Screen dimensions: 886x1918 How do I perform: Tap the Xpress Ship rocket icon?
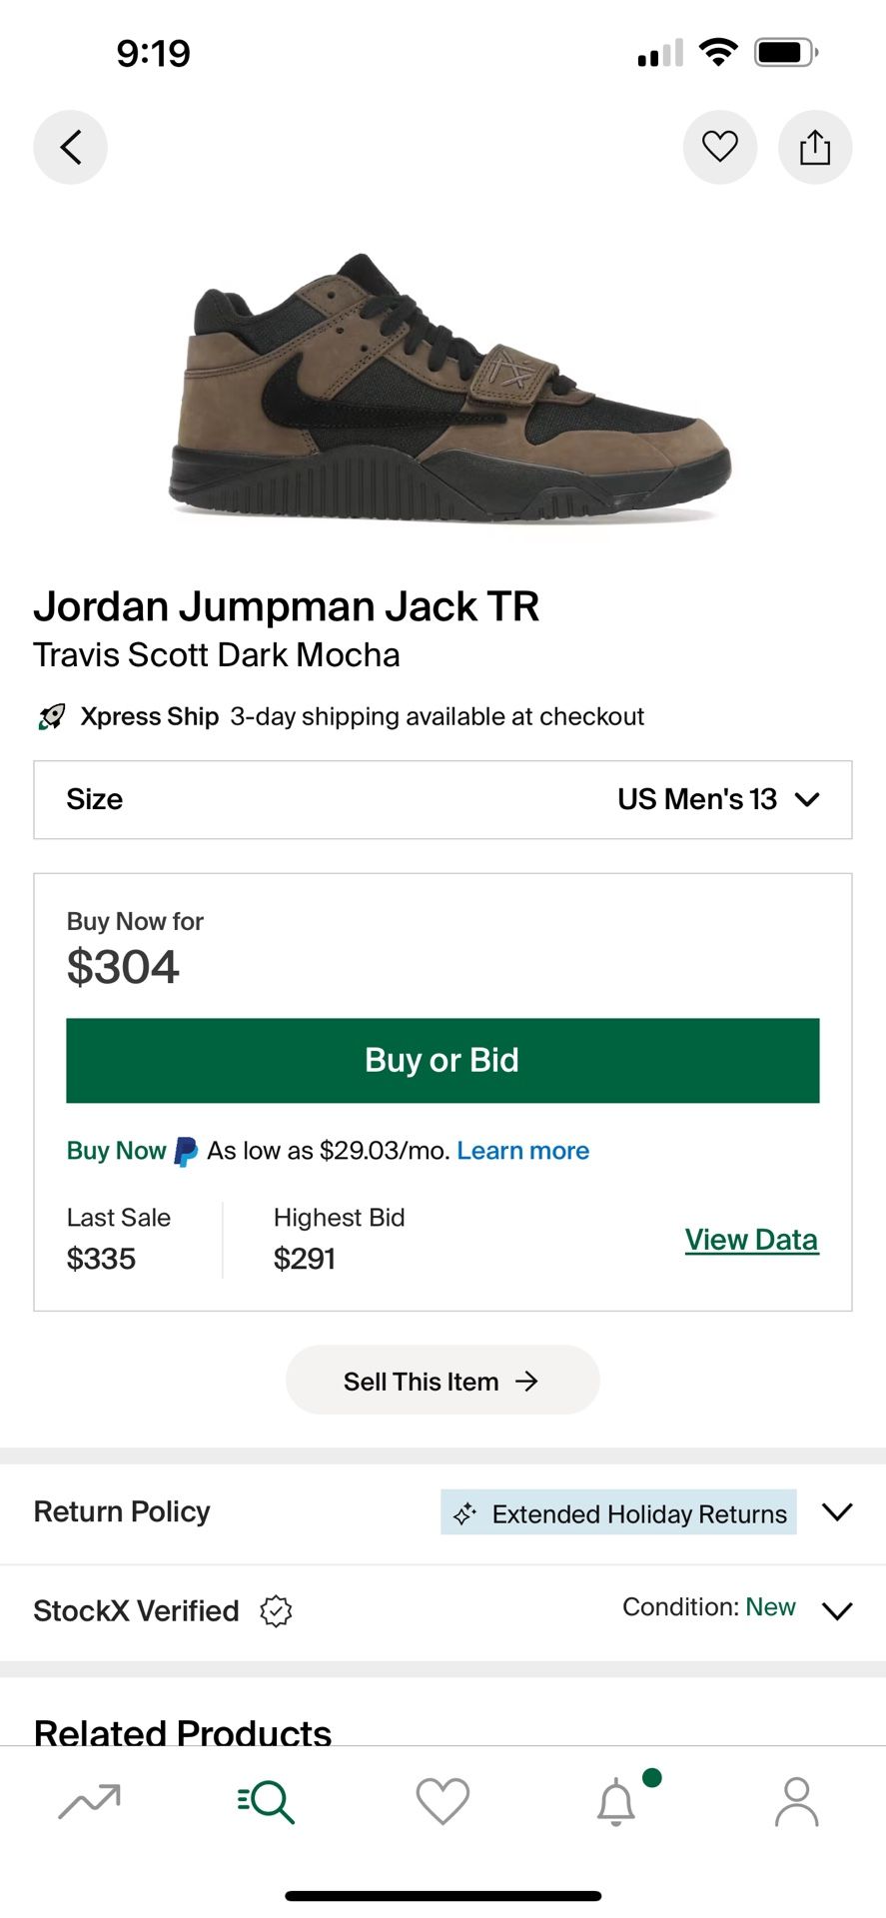52,716
